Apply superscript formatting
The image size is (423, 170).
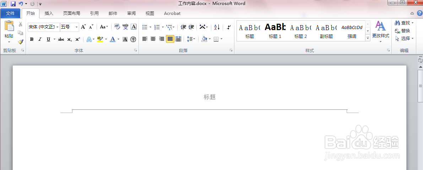pyautogui.click(x=78, y=39)
